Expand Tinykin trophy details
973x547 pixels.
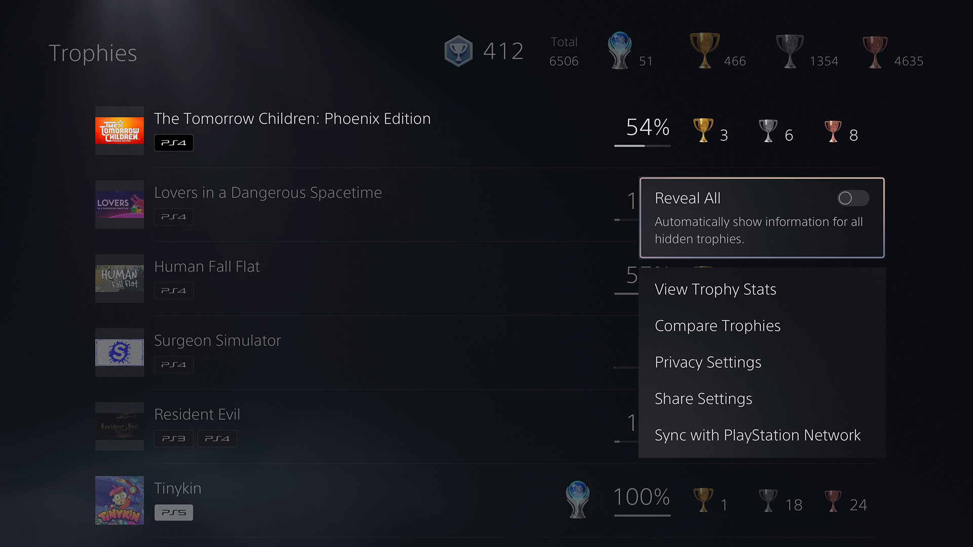coord(334,498)
